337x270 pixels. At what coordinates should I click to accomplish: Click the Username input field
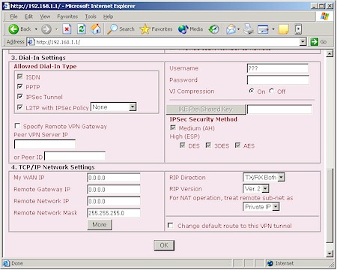[x=278, y=68]
